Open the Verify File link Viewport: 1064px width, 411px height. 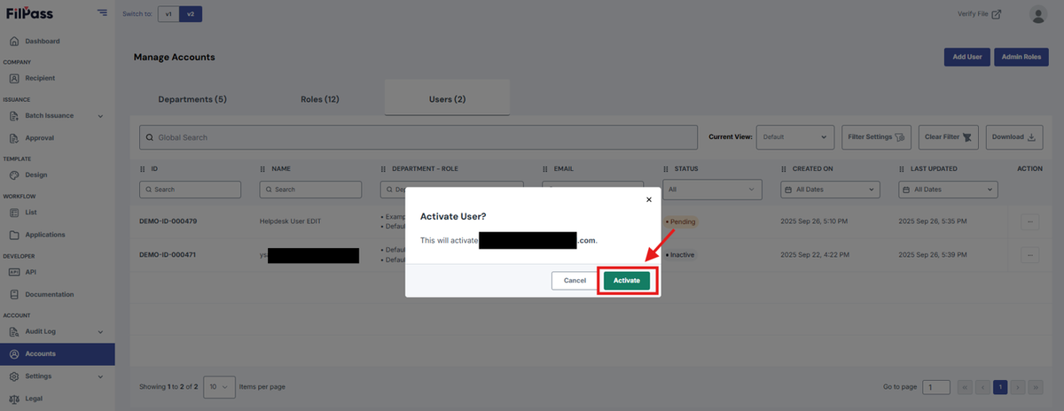tap(980, 14)
